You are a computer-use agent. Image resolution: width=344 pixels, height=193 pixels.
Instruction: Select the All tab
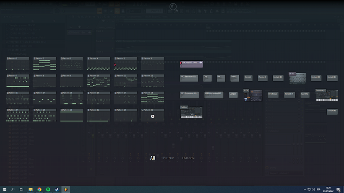(x=153, y=158)
